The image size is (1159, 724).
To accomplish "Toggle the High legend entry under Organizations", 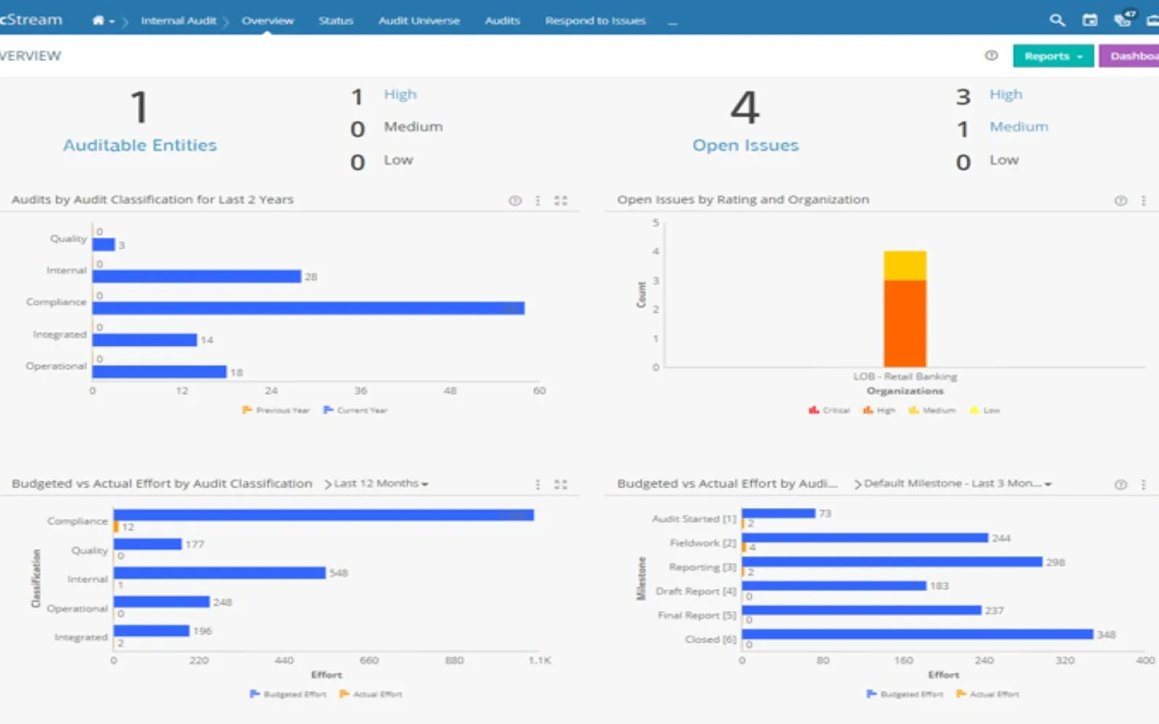I will (x=879, y=410).
